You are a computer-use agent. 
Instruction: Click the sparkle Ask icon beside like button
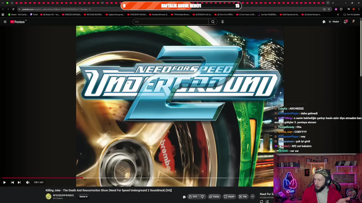pos(184,197)
